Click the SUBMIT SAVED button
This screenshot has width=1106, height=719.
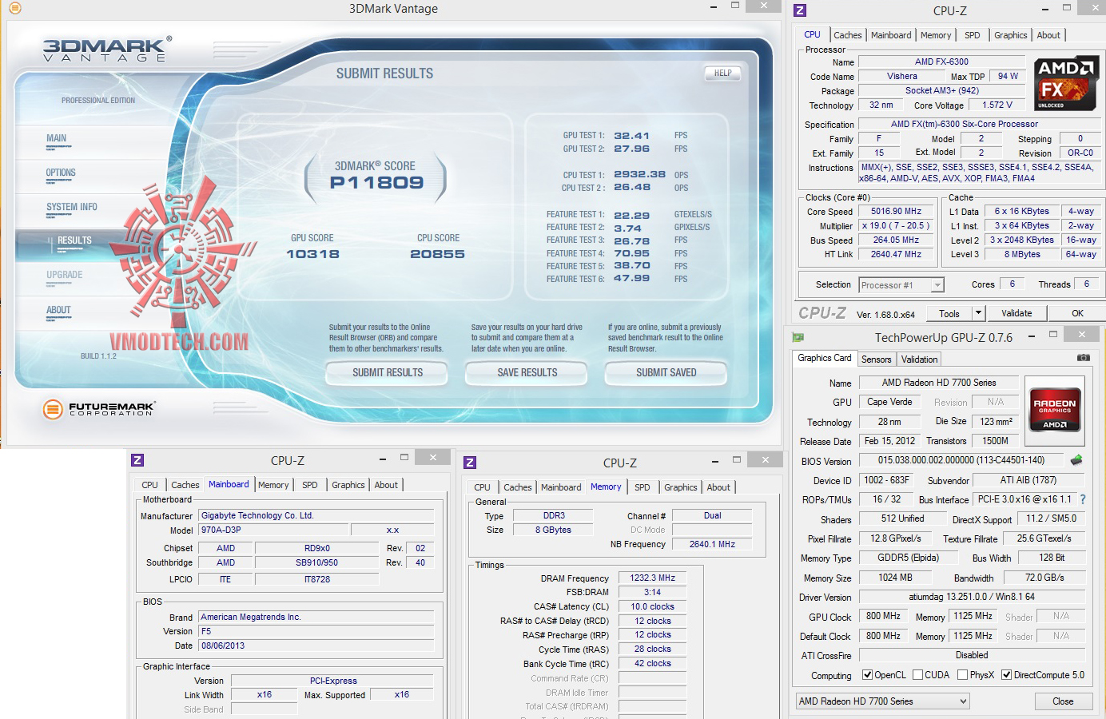pos(666,372)
